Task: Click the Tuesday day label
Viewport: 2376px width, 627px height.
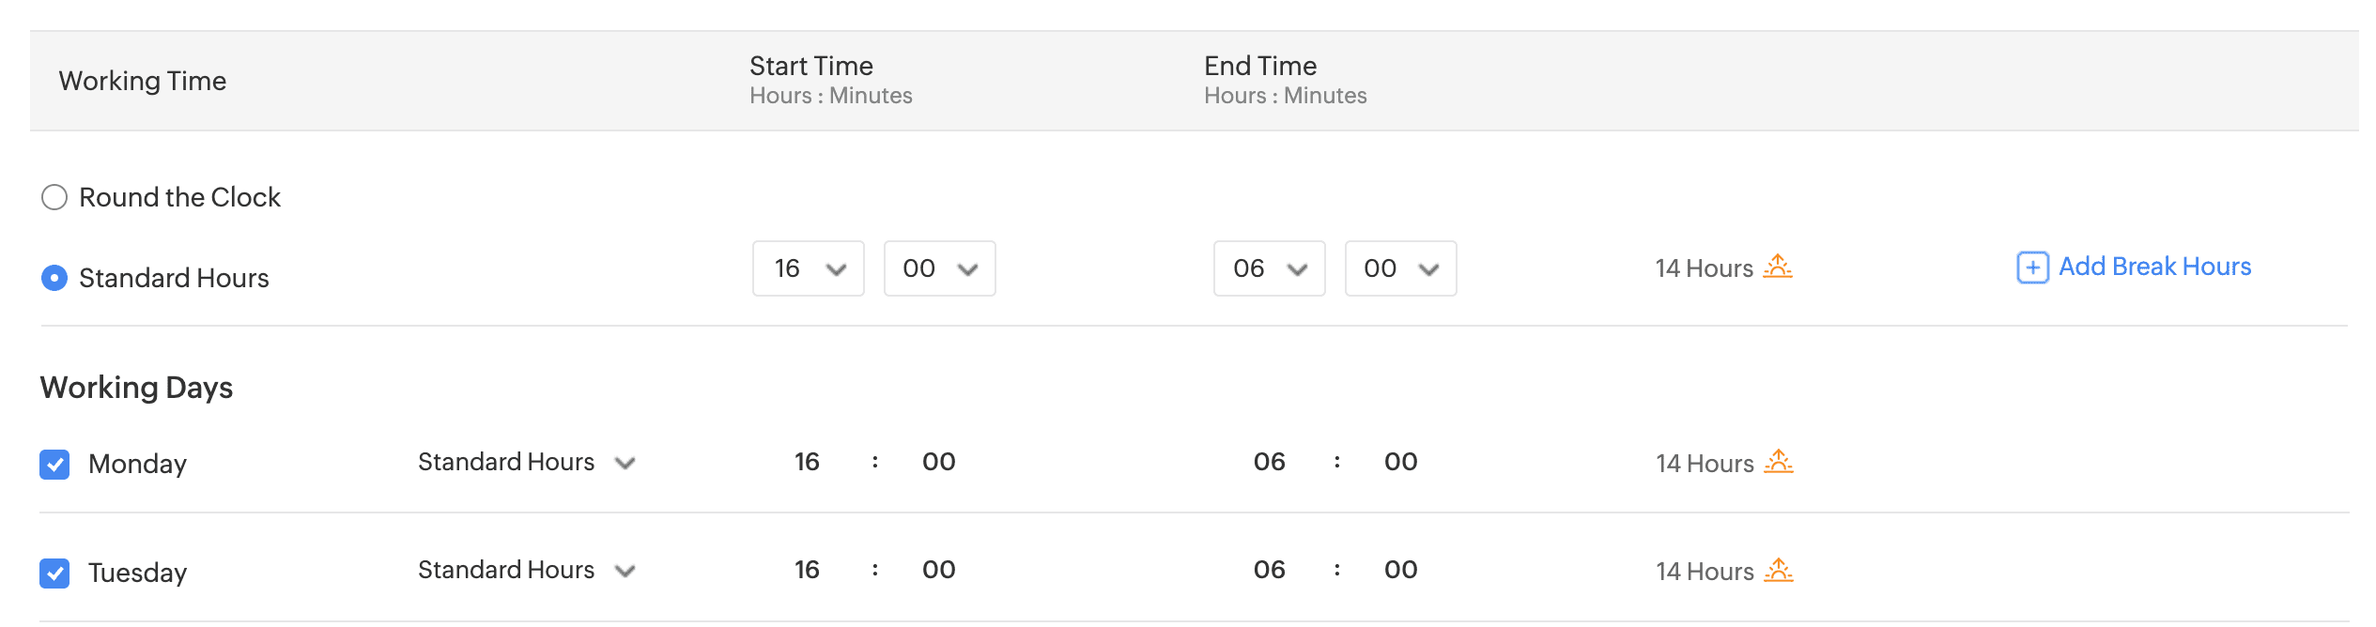Action: point(137,573)
